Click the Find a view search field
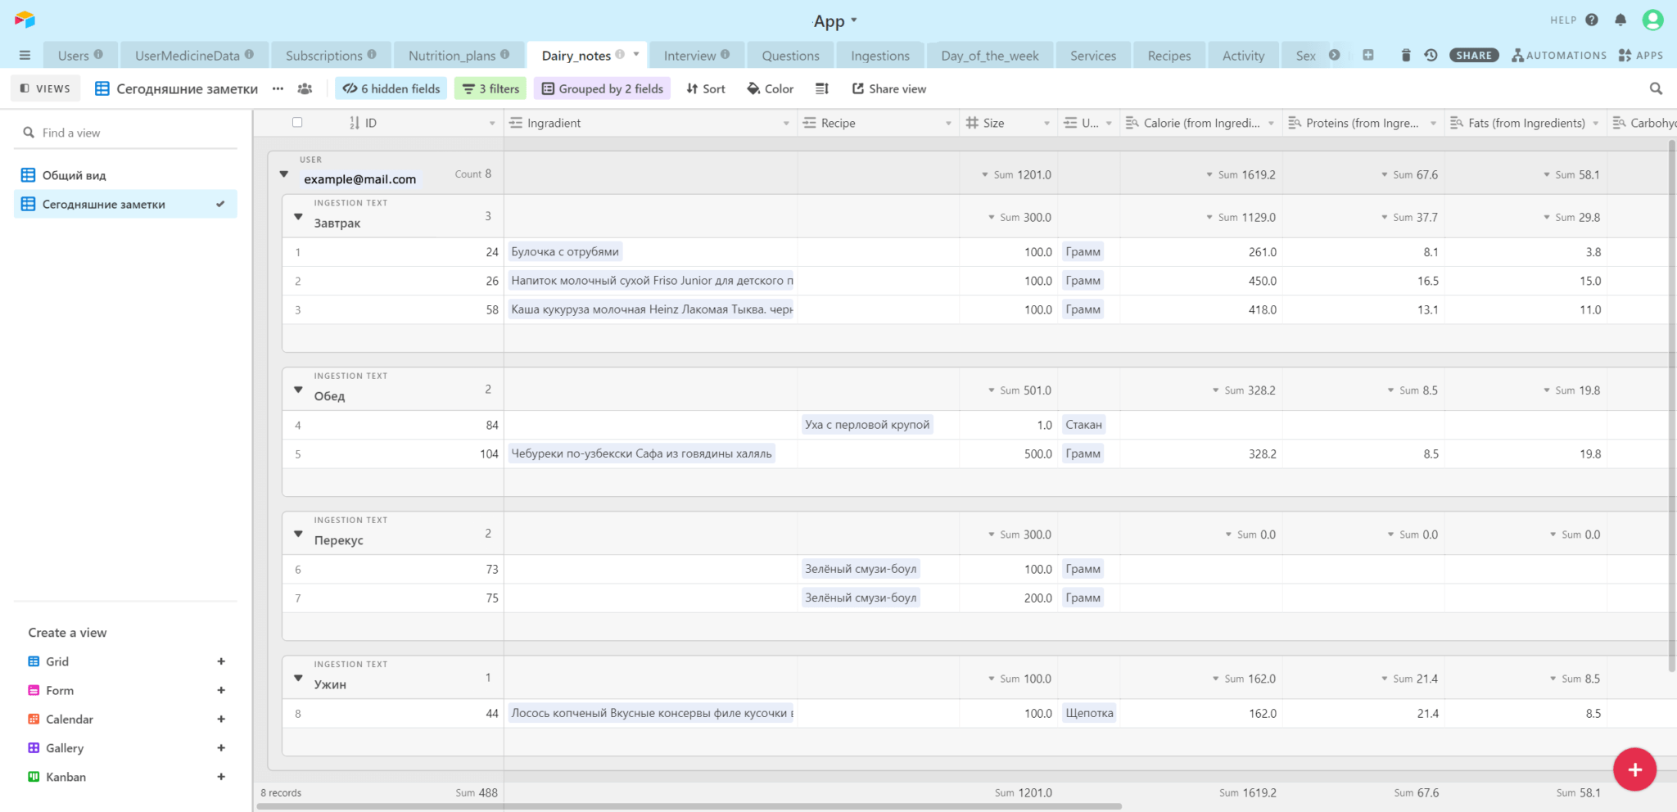 pyautogui.click(x=131, y=133)
